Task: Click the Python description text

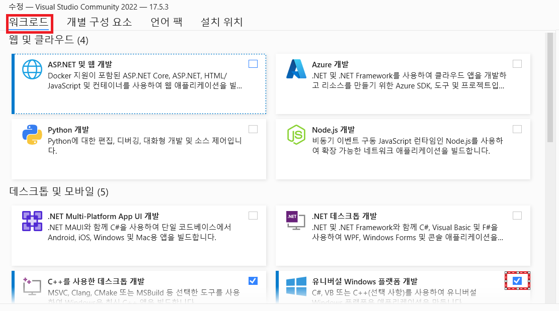Action: pyautogui.click(x=145, y=146)
